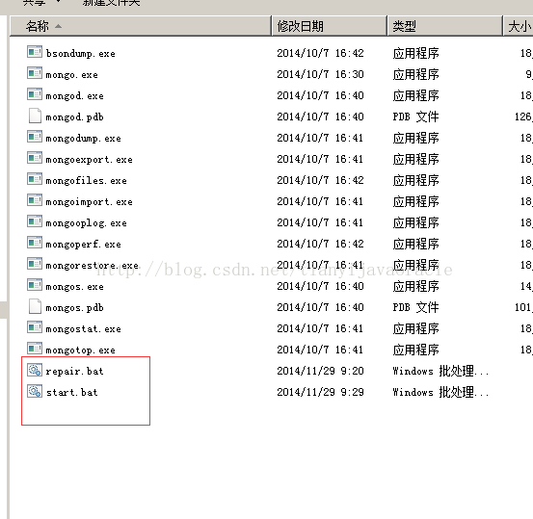This screenshot has height=519, width=533.
Task: Select the mongos.pdb file icon
Action: tap(35, 306)
